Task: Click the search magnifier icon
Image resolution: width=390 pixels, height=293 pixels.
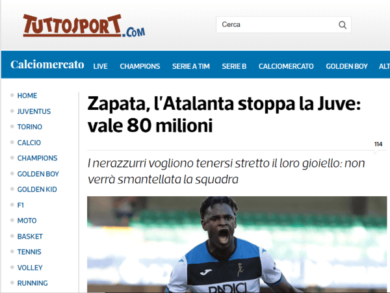Action: [x=343, y=25]
